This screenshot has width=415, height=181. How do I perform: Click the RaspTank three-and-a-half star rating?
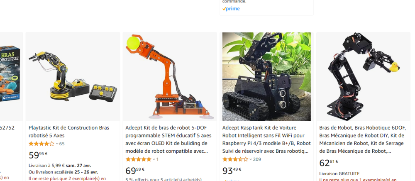(x=235, y=159)
